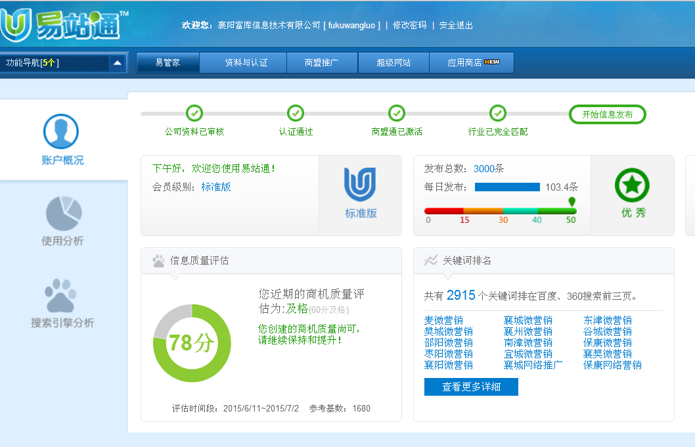This screenshot has width=695, height=447.
Task: Click the 优秀 green star badge
Action: pos(632,185)
